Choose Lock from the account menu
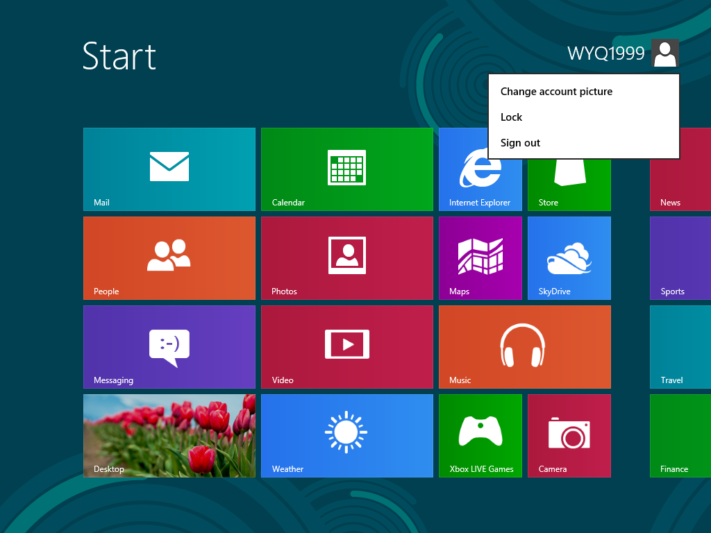Screen dimensions: 711x533 [583, 117]
